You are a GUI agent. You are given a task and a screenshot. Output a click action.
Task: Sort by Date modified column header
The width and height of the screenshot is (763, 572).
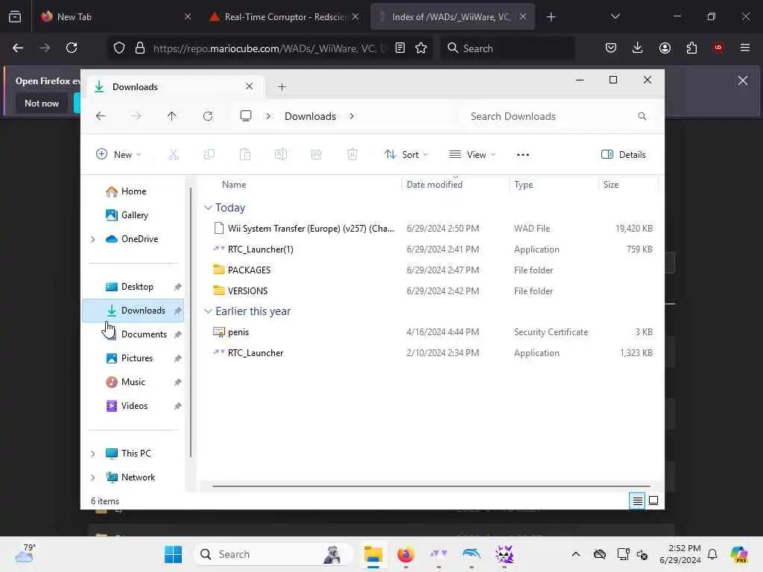(455, 185)
